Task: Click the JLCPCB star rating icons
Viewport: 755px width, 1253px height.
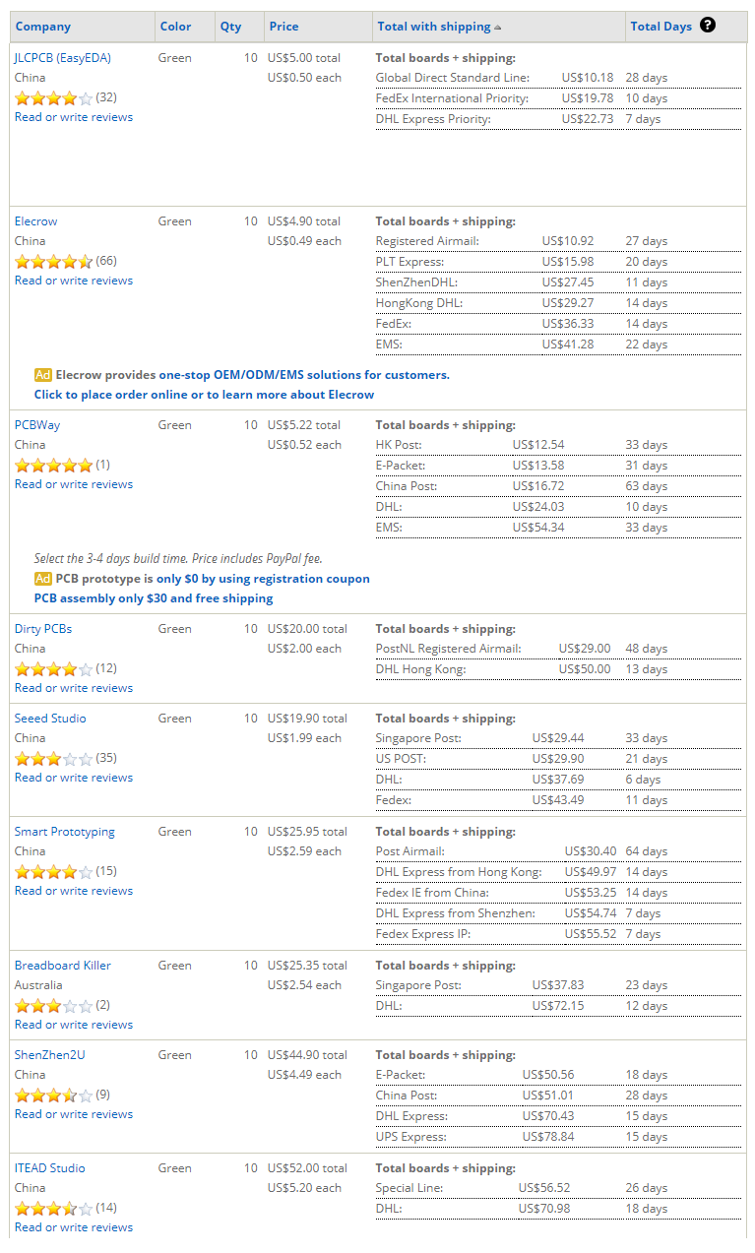Action: tap(54, 97)
